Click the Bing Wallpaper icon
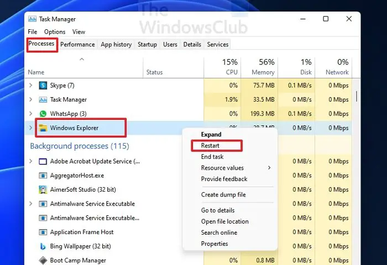The width and height of the screenshot is (387, 265). pos(43,246)
